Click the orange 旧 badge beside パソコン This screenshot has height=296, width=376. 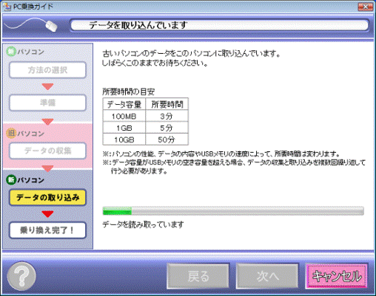click(x=11, y=133)
